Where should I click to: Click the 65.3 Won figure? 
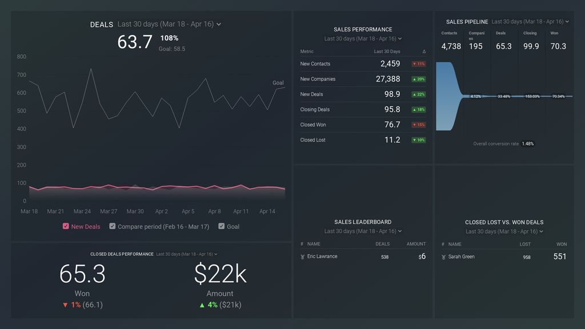[x=82, y=274]
